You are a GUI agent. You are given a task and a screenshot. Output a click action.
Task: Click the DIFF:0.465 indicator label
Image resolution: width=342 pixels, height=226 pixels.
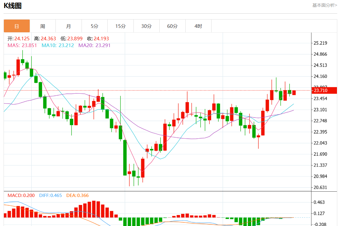(50, 195)
